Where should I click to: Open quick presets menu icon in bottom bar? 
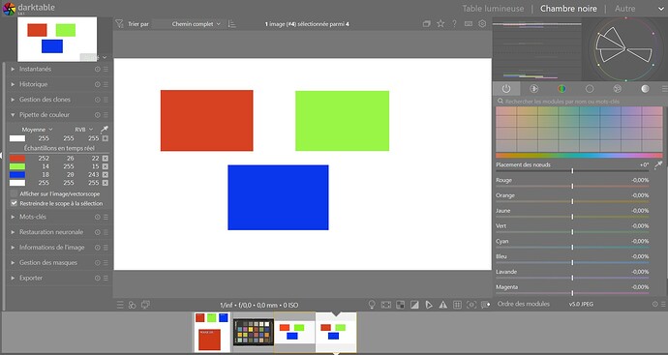click(120, 305)
